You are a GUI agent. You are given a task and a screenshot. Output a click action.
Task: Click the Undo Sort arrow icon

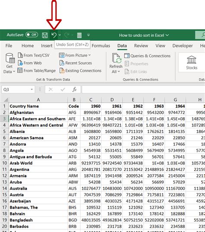coord(54,35)
